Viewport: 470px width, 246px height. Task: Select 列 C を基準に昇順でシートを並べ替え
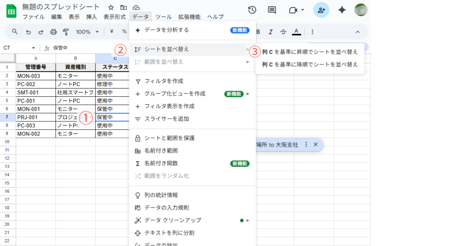click(x=309, y=52)
